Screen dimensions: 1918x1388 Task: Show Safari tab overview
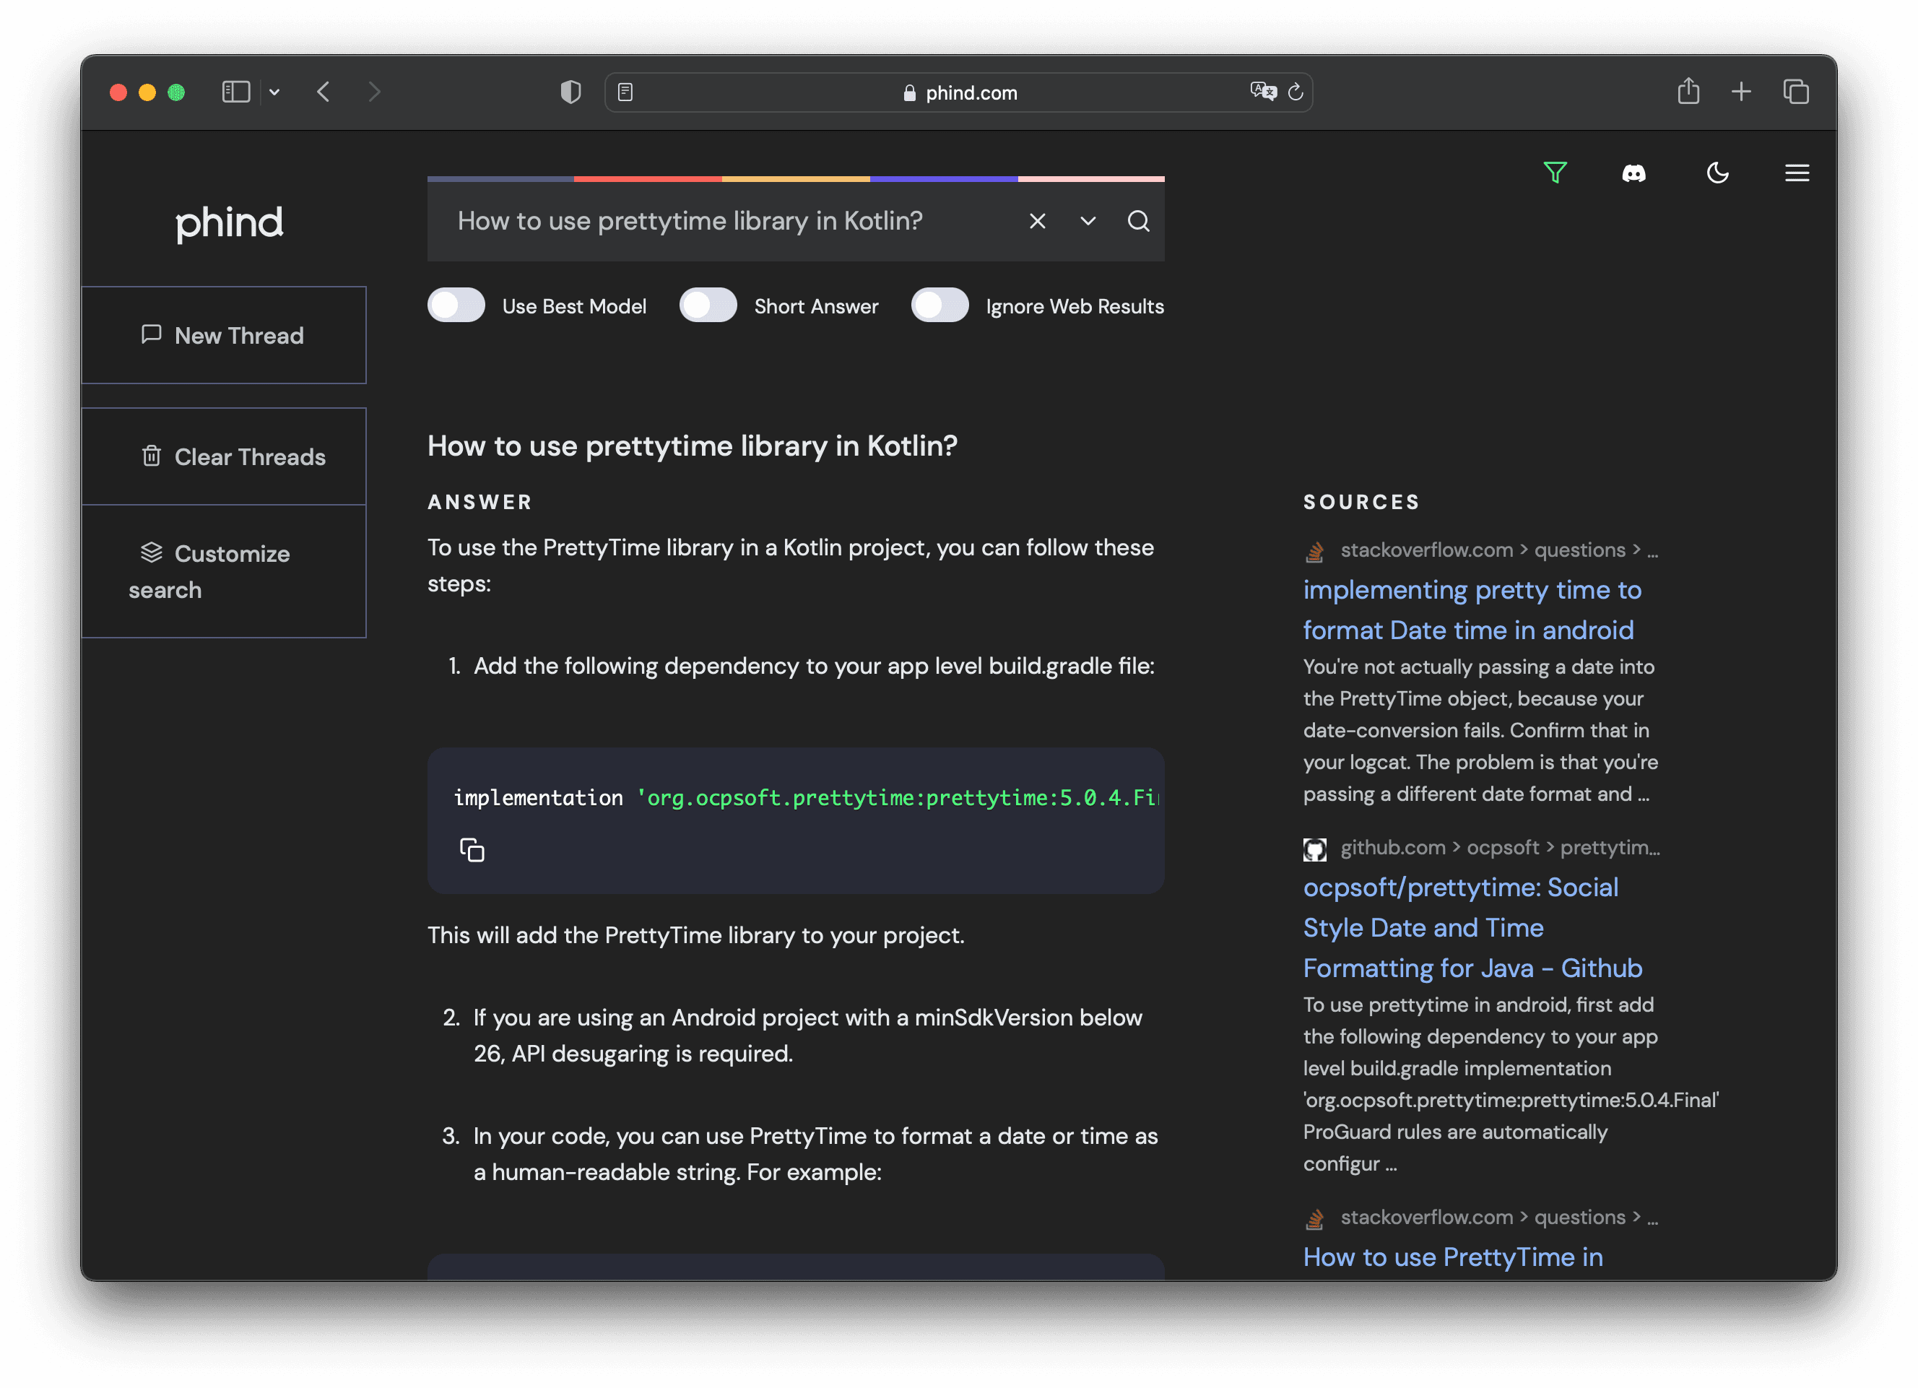point(1795,91)
